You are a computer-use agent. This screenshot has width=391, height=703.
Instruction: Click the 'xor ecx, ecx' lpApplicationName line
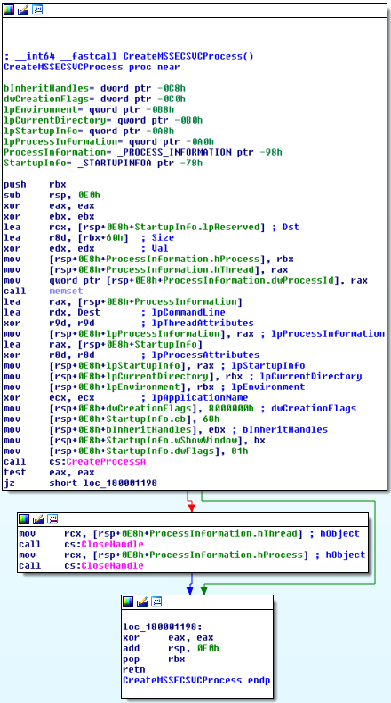(125, 397)
